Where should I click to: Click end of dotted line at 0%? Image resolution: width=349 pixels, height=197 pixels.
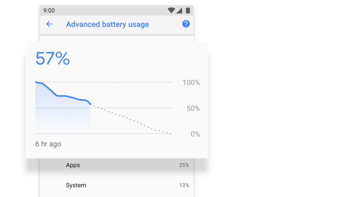click(x=170, y=134)
